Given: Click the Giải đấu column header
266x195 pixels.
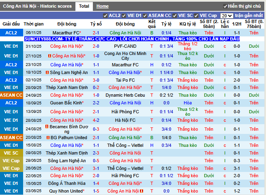Looking at the screenshot, I should pyautogui.click(x=11, y=24).
